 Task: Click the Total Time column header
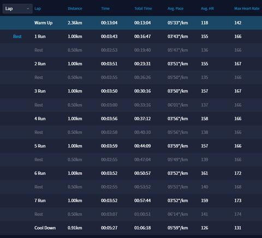(143, 9)
